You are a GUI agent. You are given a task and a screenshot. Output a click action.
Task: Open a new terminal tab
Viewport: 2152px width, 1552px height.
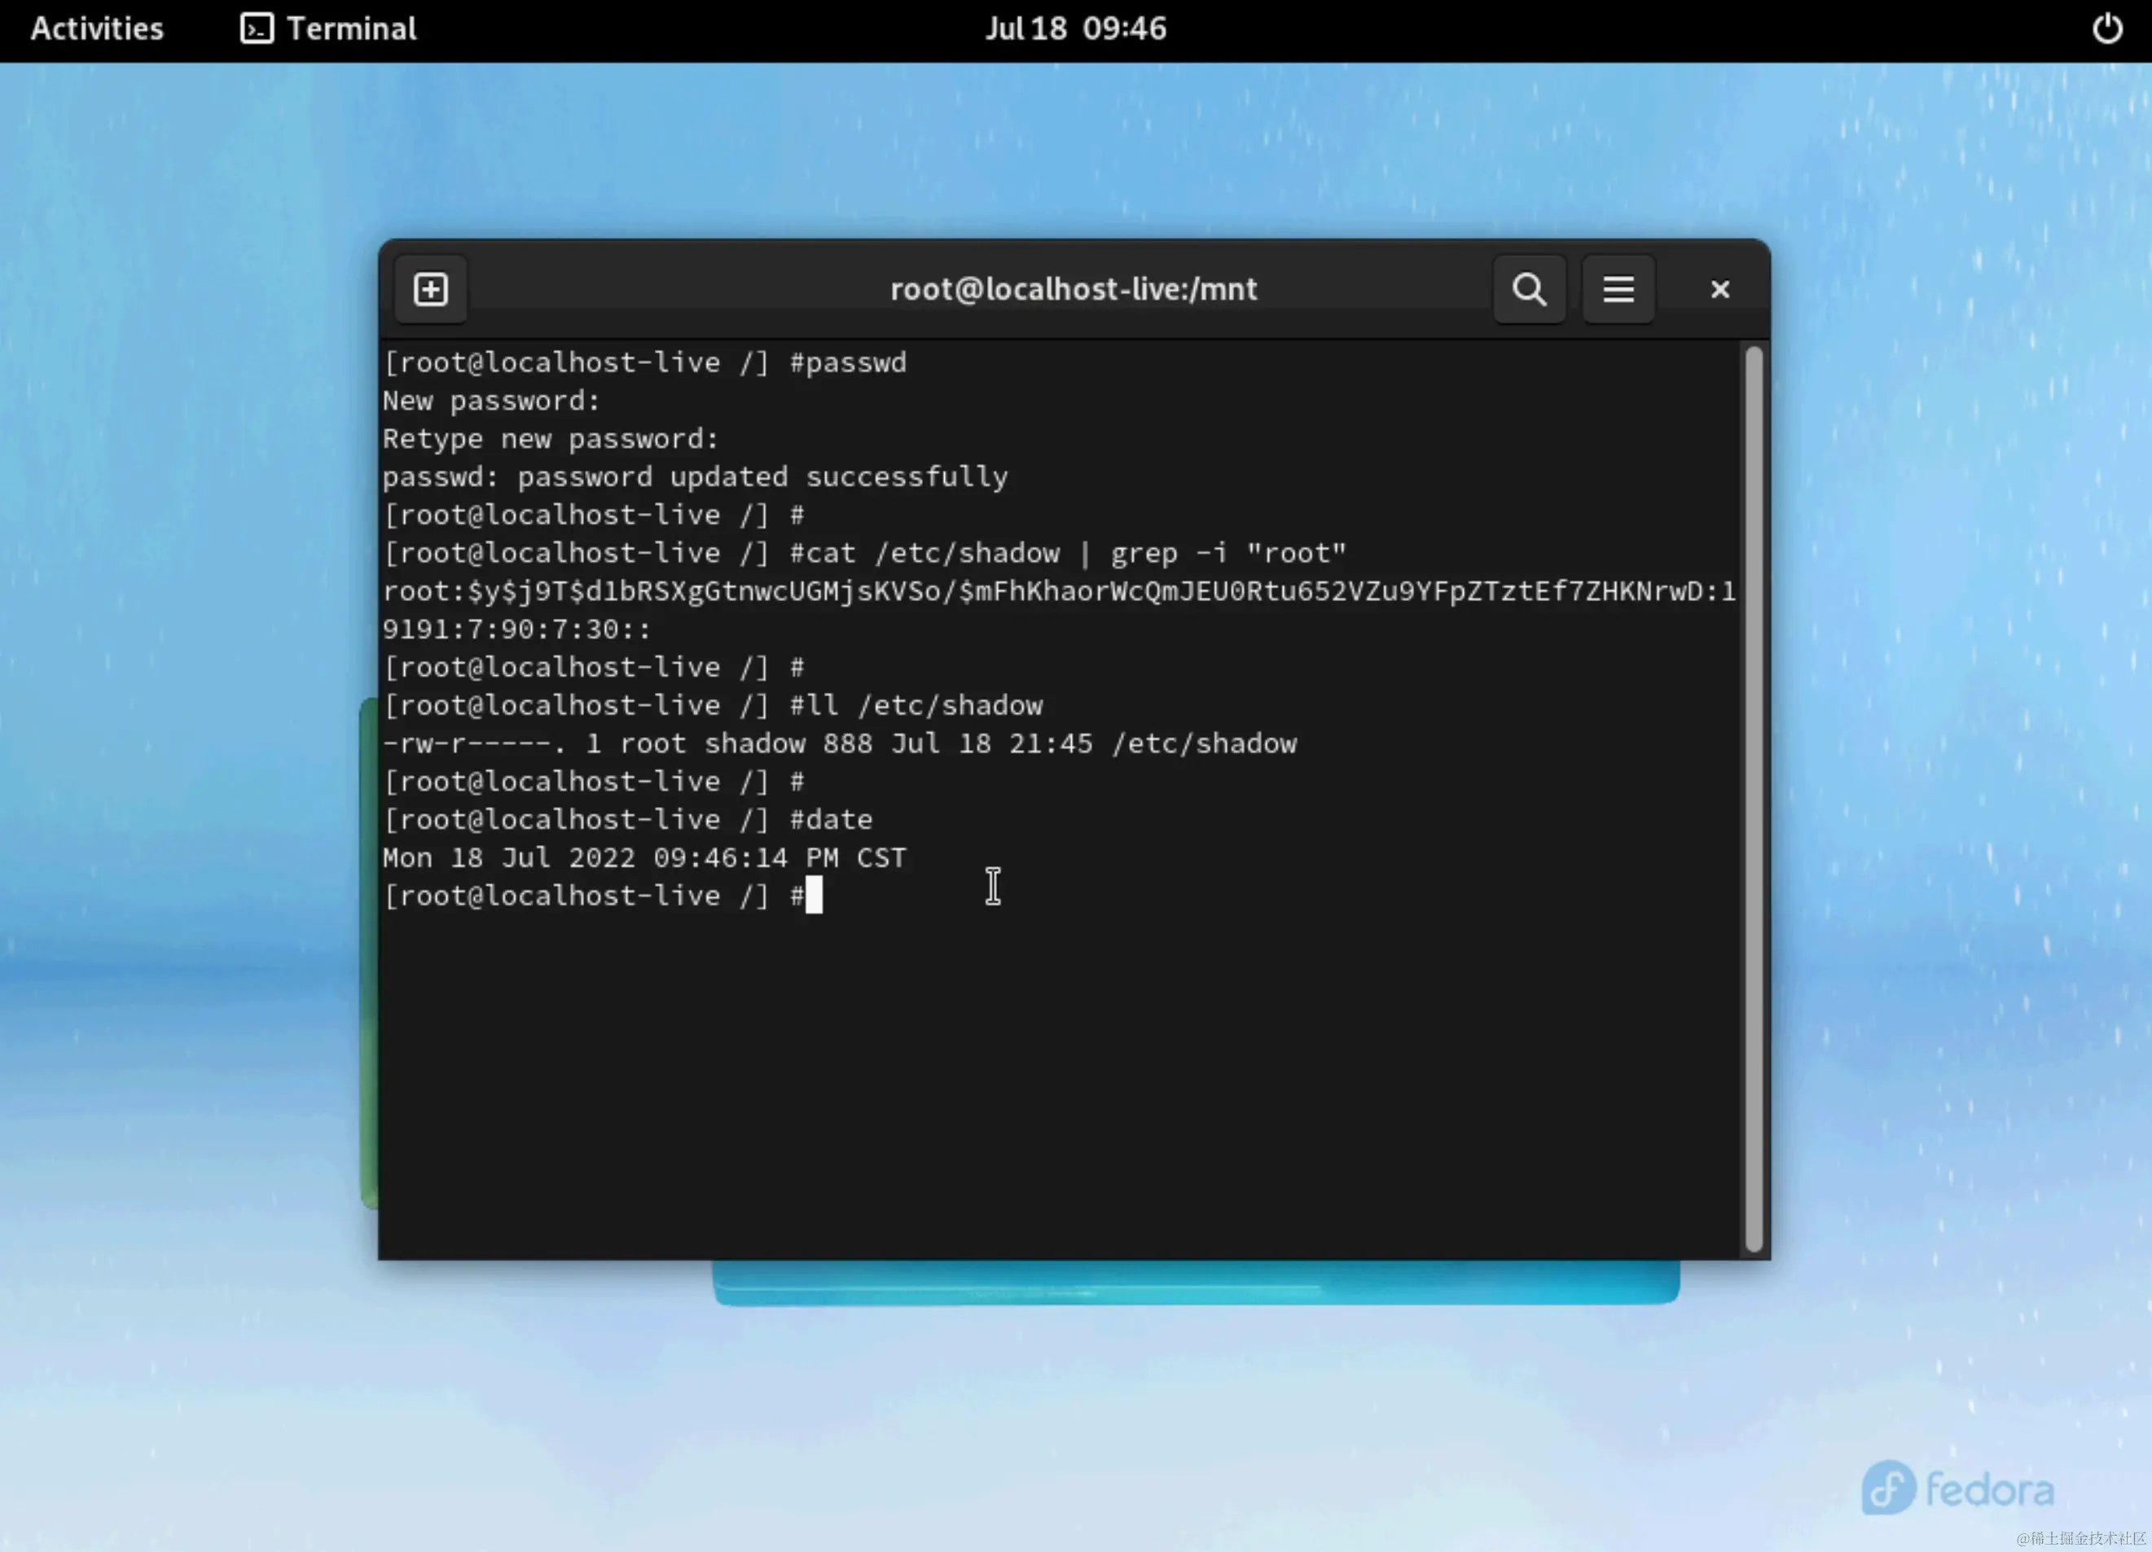pyautogui.click(x=431, y=289)
